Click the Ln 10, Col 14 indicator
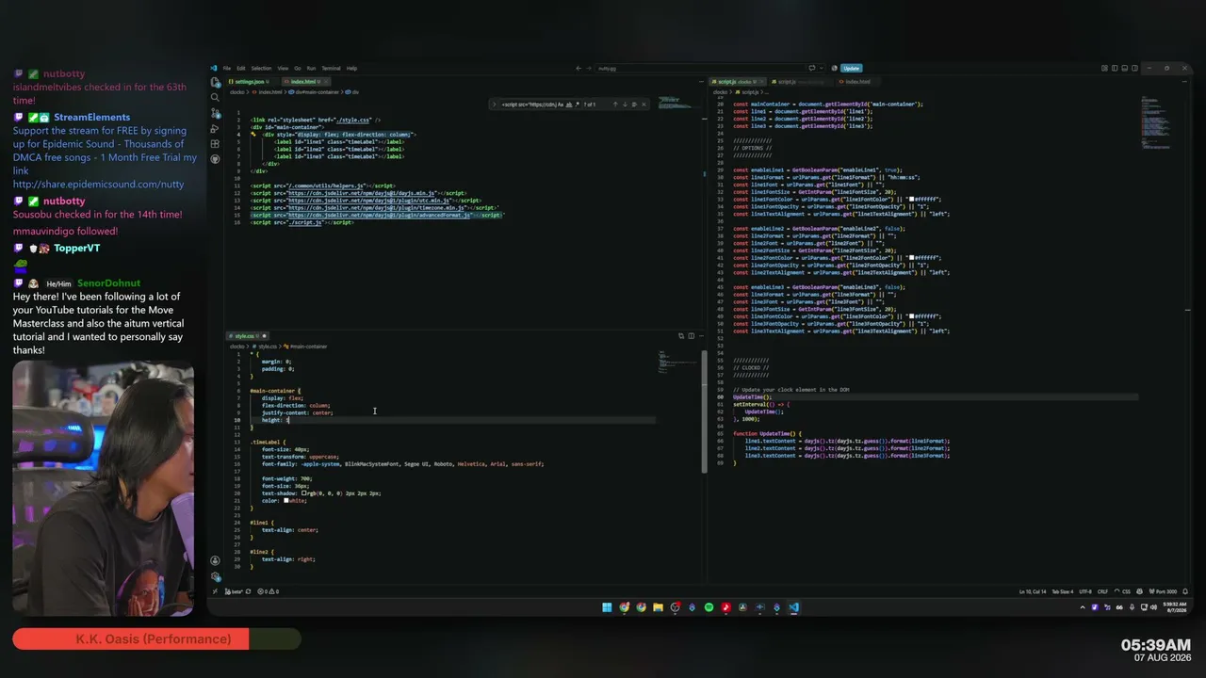 pos(1032,591)
